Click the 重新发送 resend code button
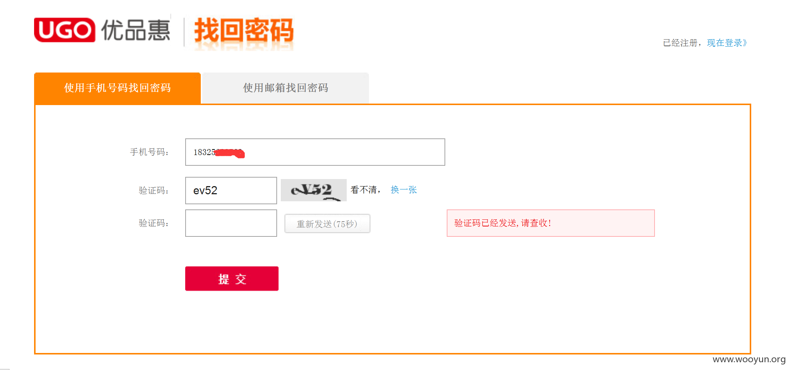This screenshot has height=370, width=789. point(327,223)
